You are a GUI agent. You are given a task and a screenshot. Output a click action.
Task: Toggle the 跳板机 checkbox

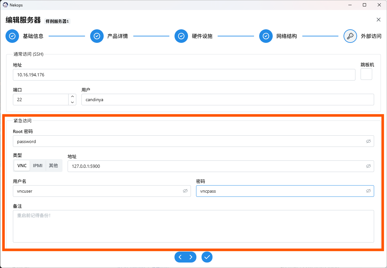[x=366, y=74]
